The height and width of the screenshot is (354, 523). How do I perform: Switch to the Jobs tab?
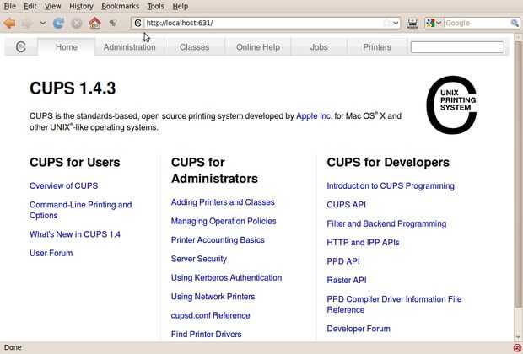pos(319,47)
